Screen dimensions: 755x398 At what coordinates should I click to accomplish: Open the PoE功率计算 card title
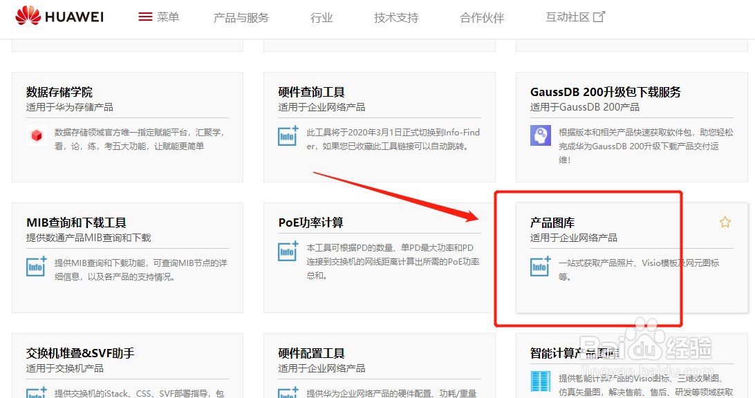(x=311, y=222)
